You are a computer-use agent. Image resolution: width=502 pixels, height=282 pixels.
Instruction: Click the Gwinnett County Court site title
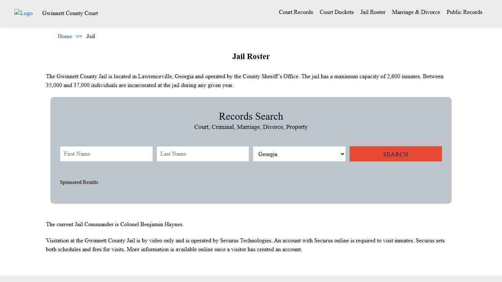point(70,13)
